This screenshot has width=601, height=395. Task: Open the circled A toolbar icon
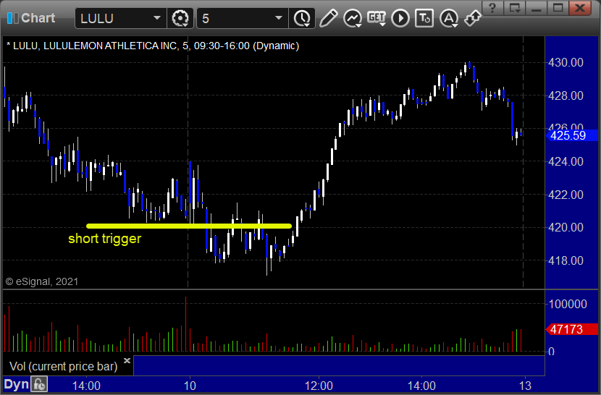pos(449,18)
